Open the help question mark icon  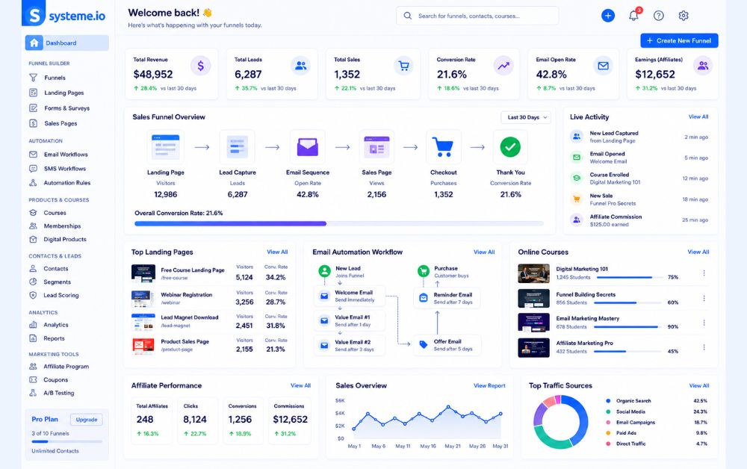(658, 16)
